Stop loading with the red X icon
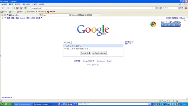188x106 pixels. pyautogui.click(x=17, y=8)
